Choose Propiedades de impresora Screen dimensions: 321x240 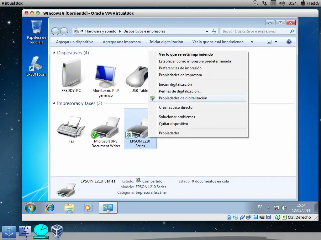pos(198,75)
